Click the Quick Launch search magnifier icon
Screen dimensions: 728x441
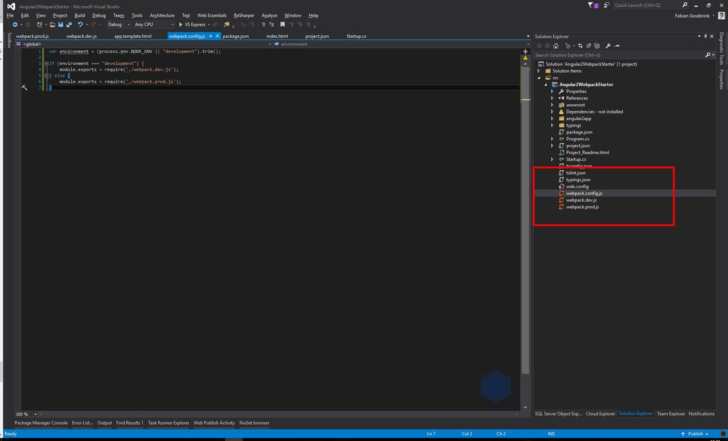(685, 5)
